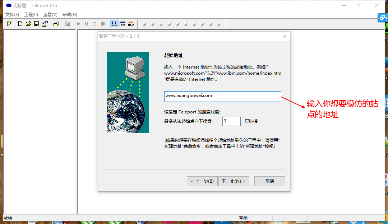Add a new address folder-star icon
The height and width of the screenshot is (224, 388).
coord(56,24)
